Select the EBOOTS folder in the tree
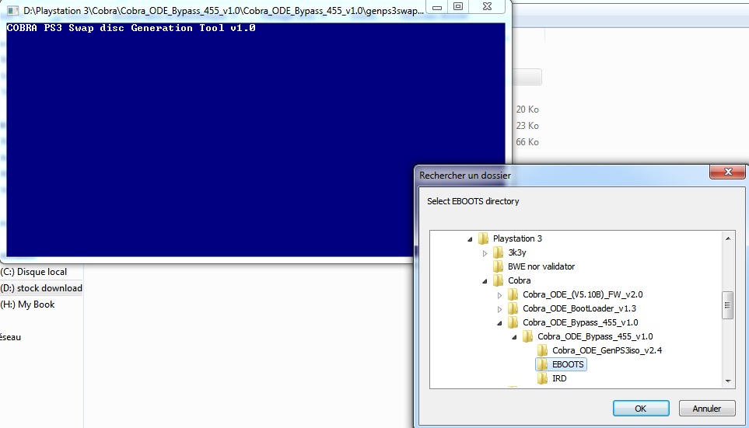This screenshot has height=428, width=749. (x=569, y=364)
